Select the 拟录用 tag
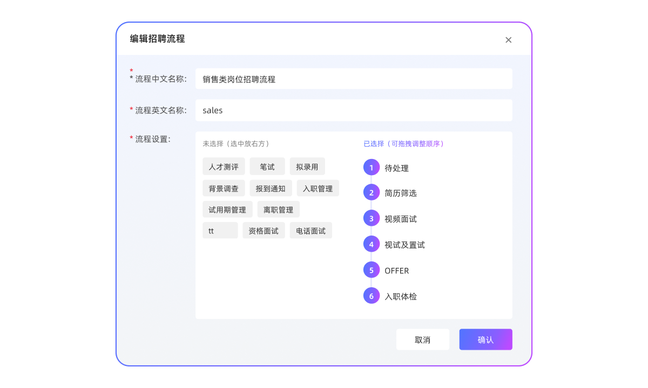This screenshot has height=388, width=648. pyautogui.click(x=307, y=167)
